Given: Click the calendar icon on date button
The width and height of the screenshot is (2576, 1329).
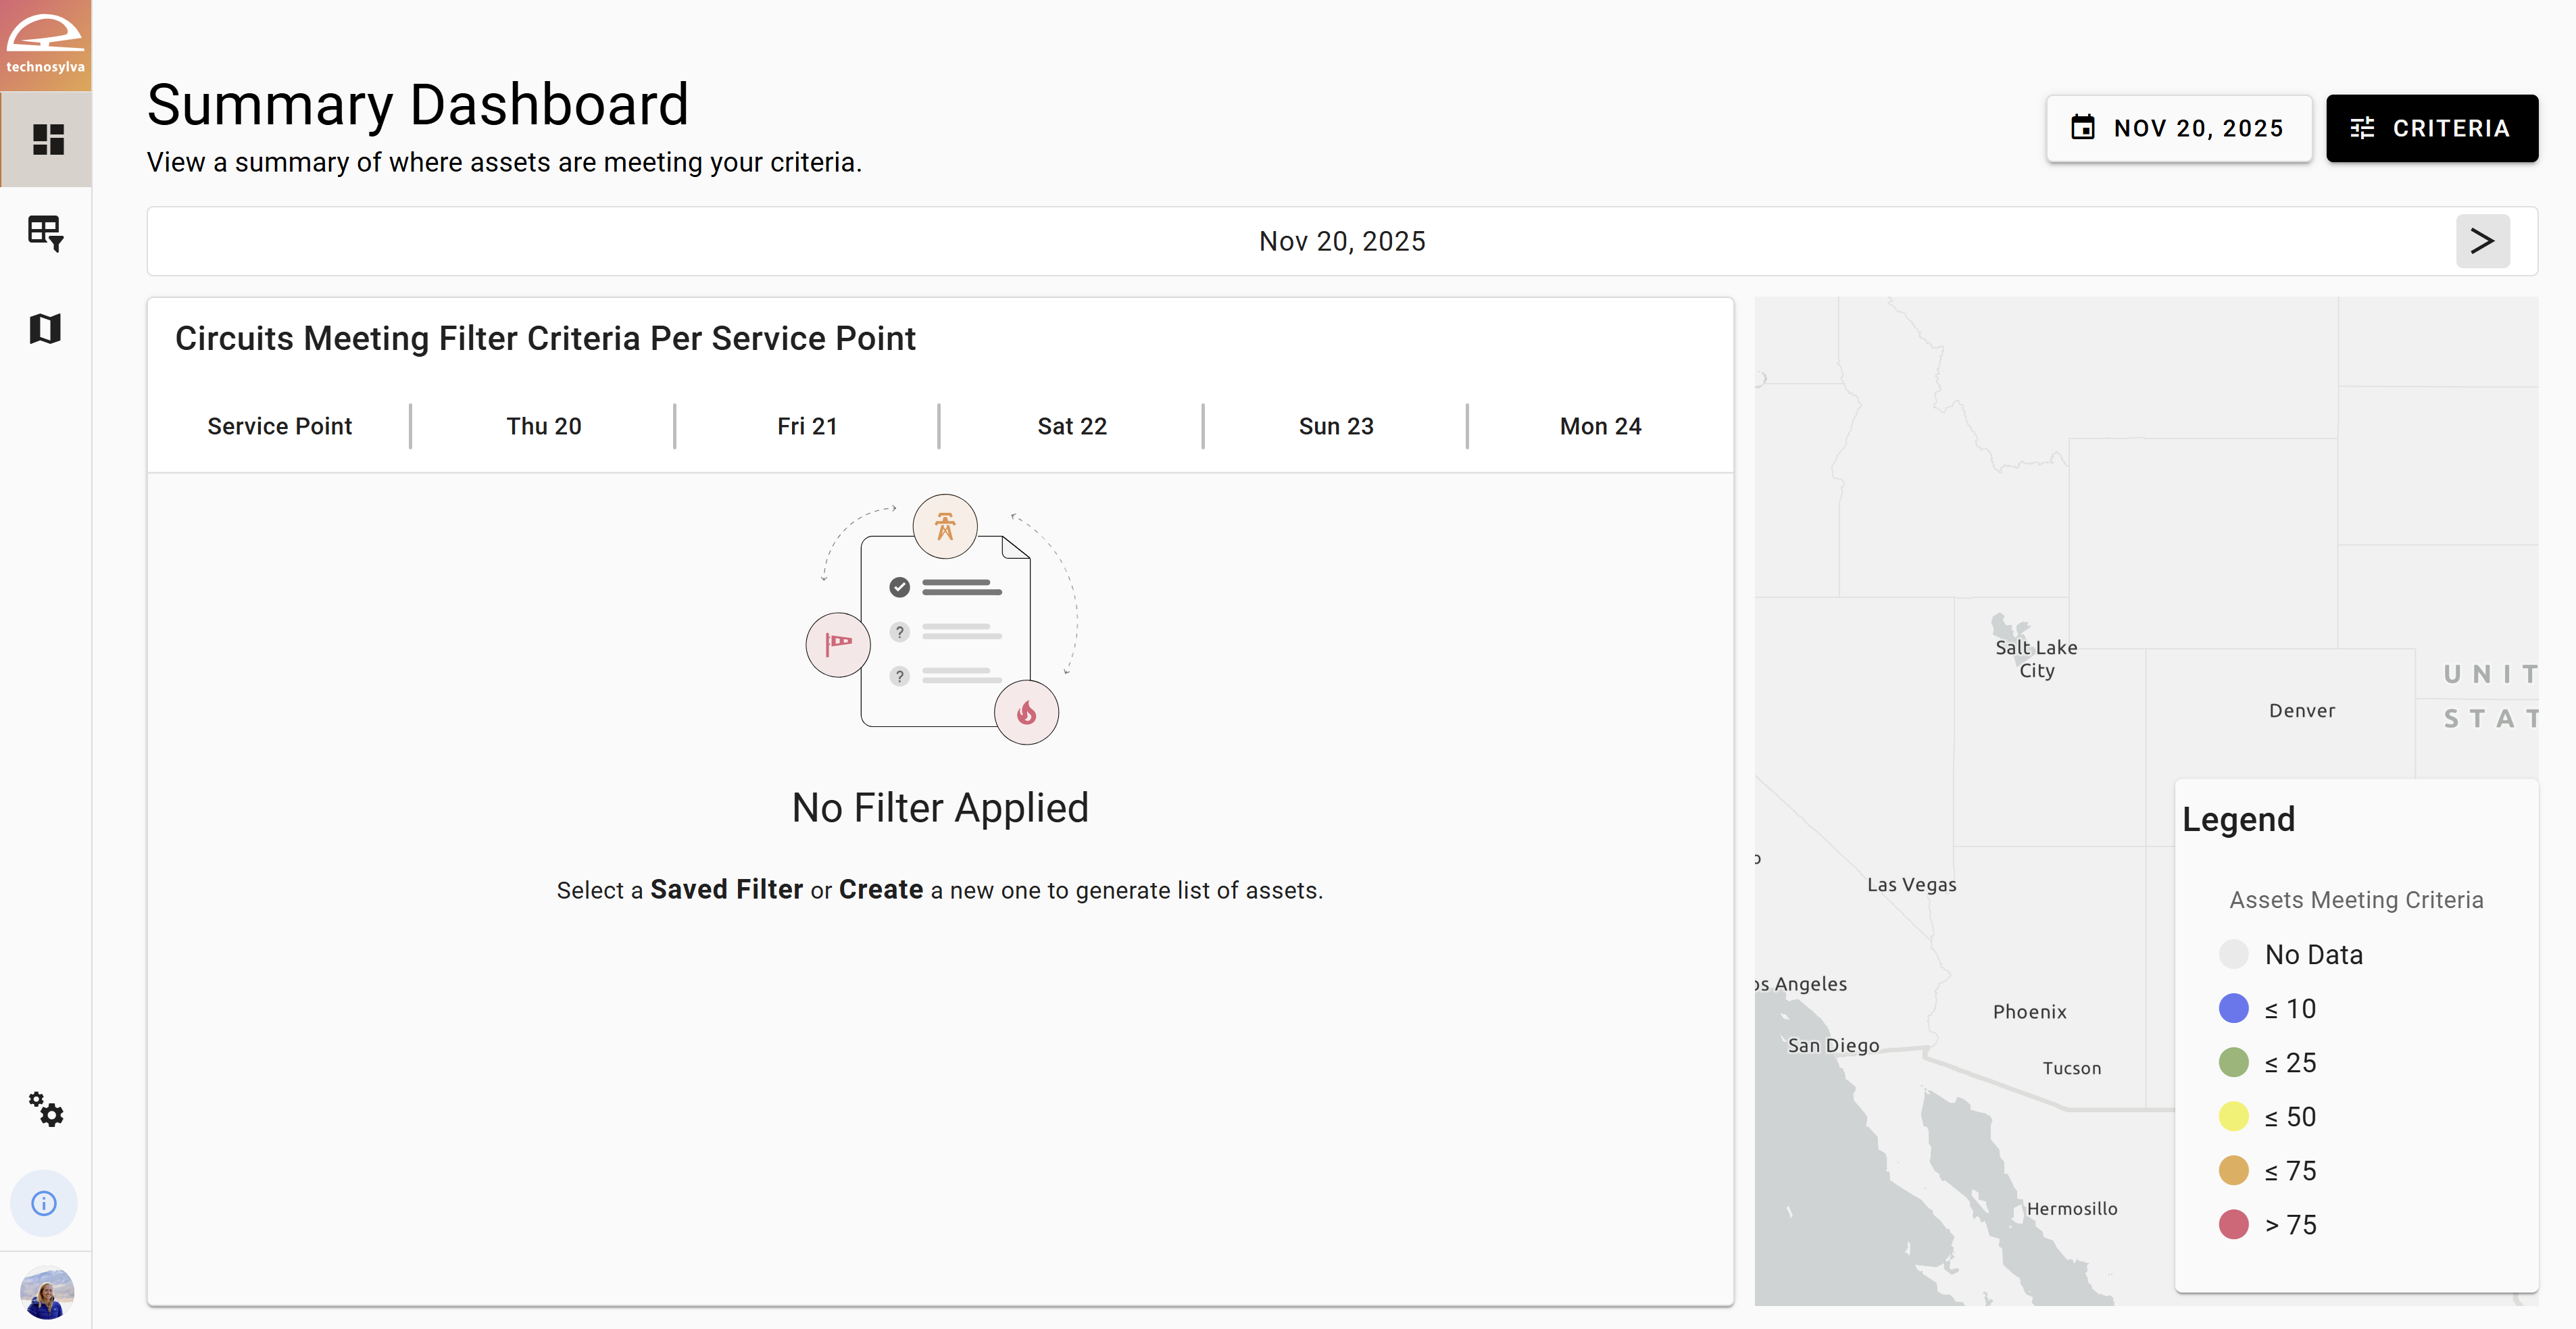Looking at the screenshot, I should click(x=2083, y=128).
